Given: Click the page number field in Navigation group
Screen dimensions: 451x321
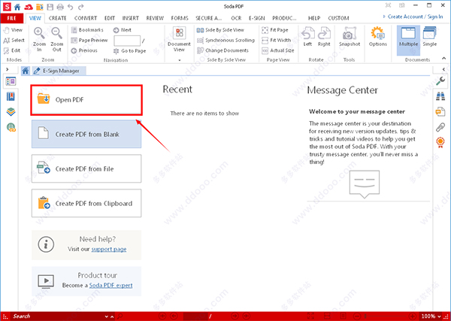Looking at the screenshot, I should tap(127, 41).
